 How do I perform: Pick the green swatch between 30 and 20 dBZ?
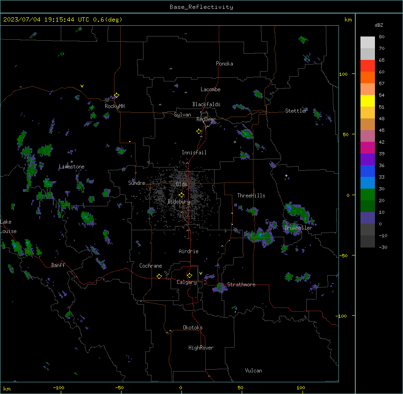pos(367,195)
